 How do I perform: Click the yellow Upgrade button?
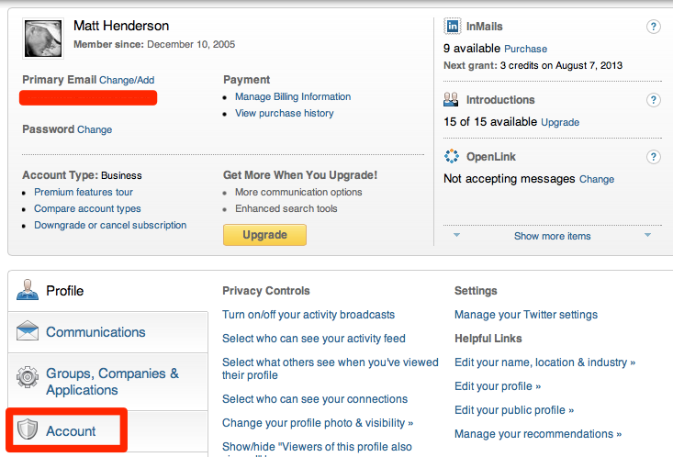pos(264,235)
